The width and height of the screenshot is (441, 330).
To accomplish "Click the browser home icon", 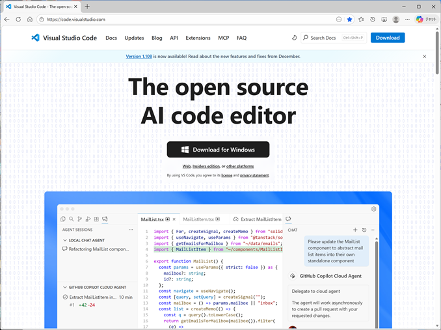I will [31, 20].
